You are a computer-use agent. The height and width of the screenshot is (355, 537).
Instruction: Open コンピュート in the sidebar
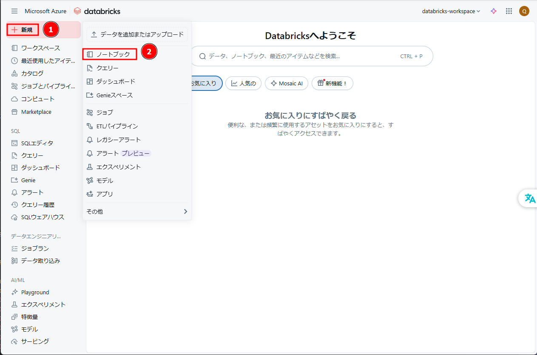click(38, 99)
